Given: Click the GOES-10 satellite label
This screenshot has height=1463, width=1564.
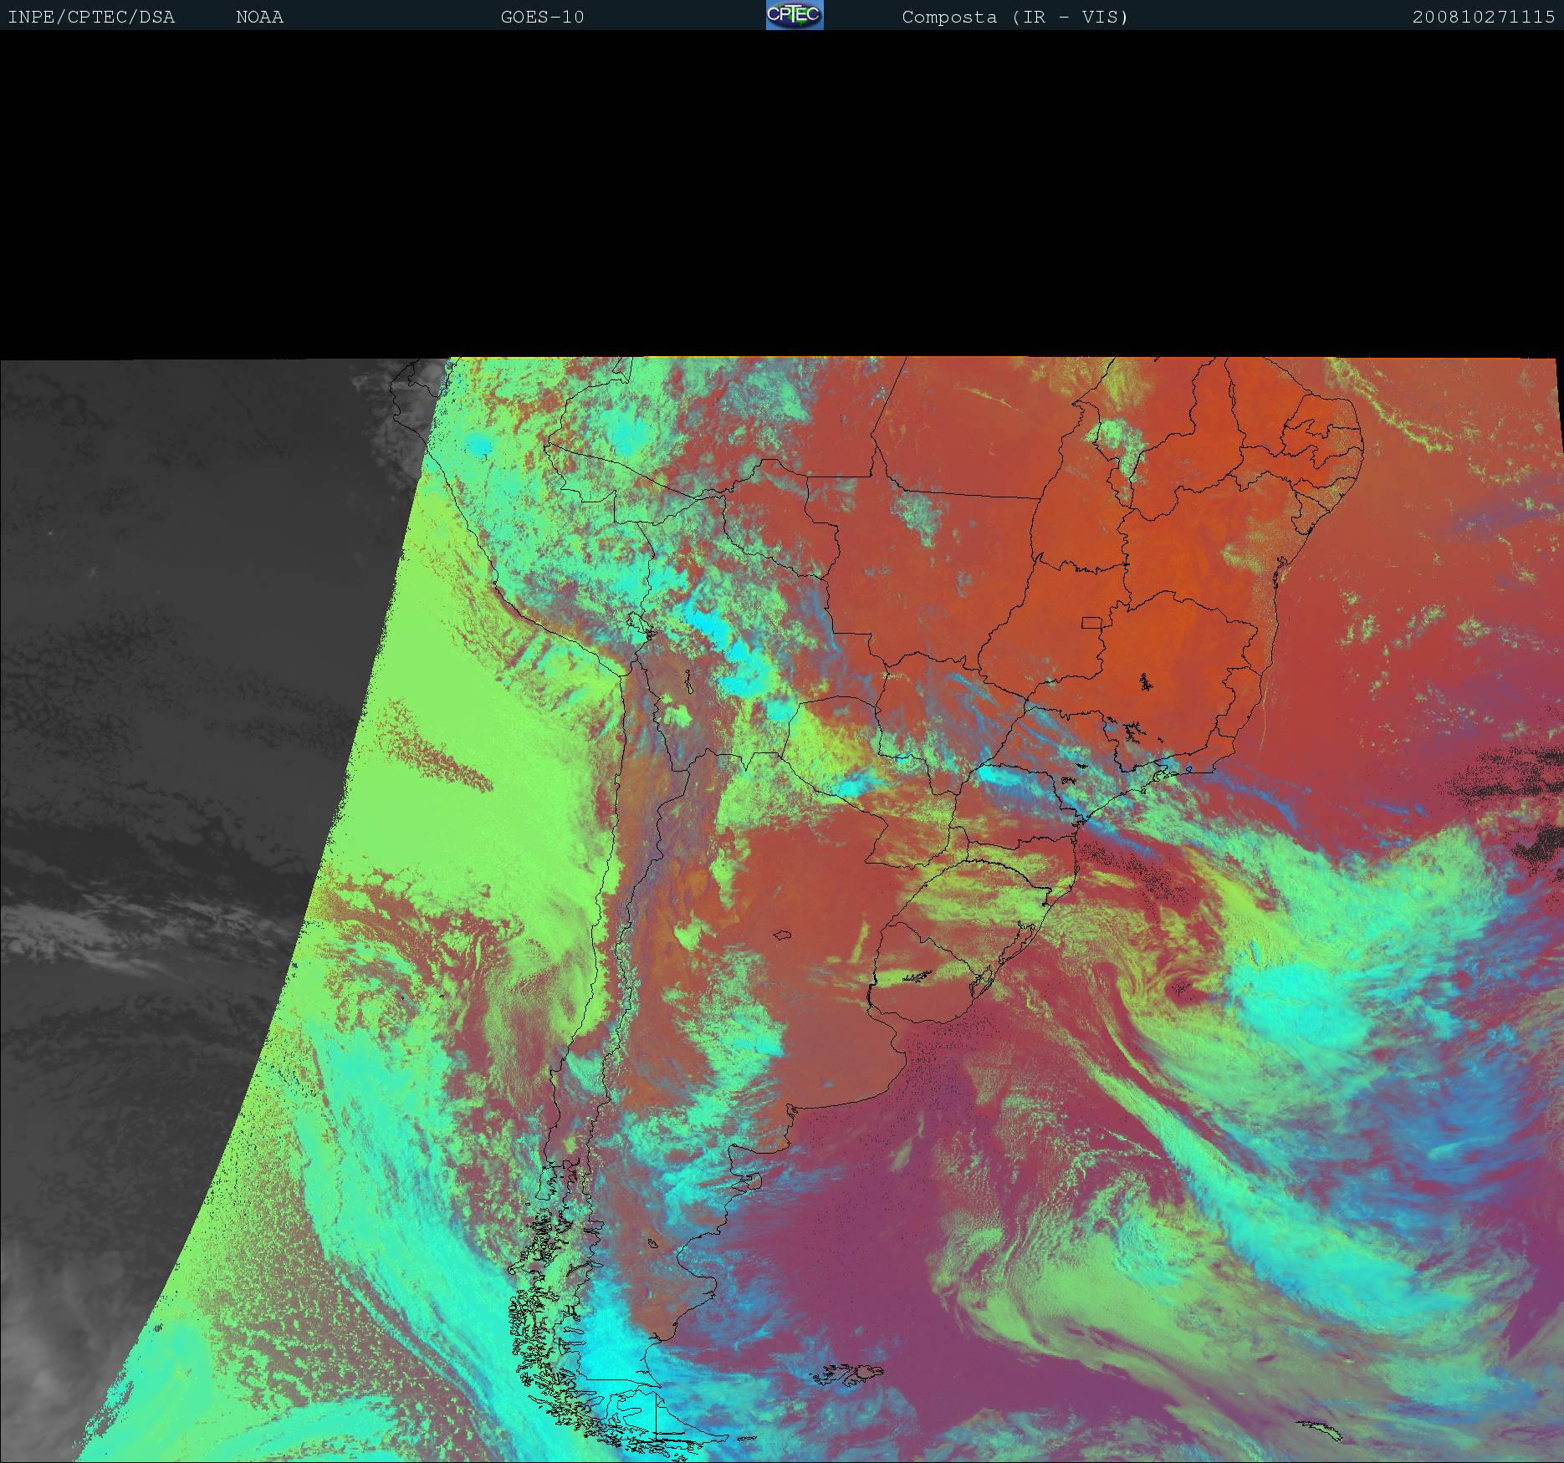Looking at the screenshot, I should click(x=542, y=17).
